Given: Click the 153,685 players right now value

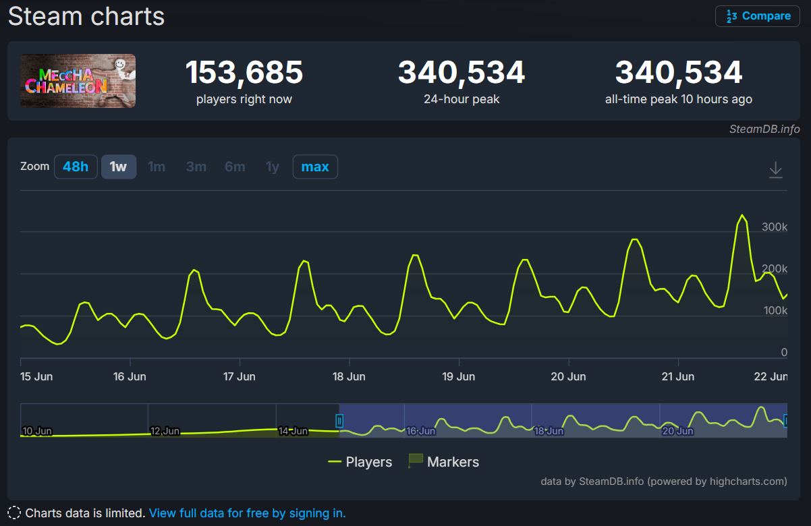Looking at the screenshot, I should (244, 73).
